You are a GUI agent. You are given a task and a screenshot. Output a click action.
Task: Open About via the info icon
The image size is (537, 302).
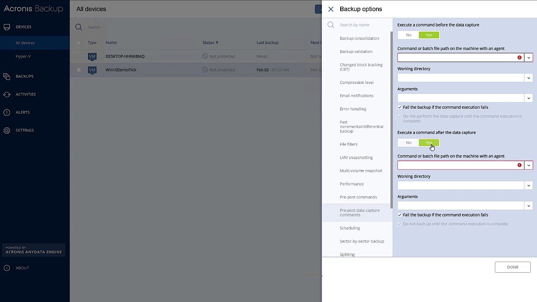click(7, 268)
